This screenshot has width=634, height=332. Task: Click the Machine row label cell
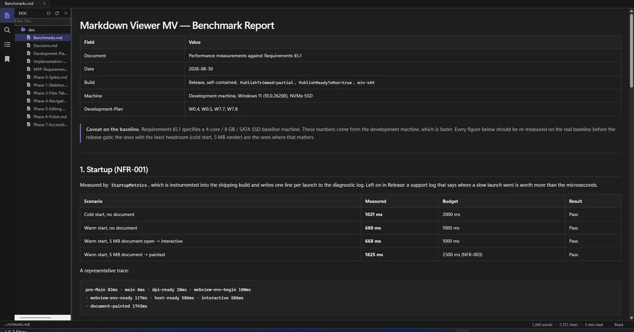[132, 96]
